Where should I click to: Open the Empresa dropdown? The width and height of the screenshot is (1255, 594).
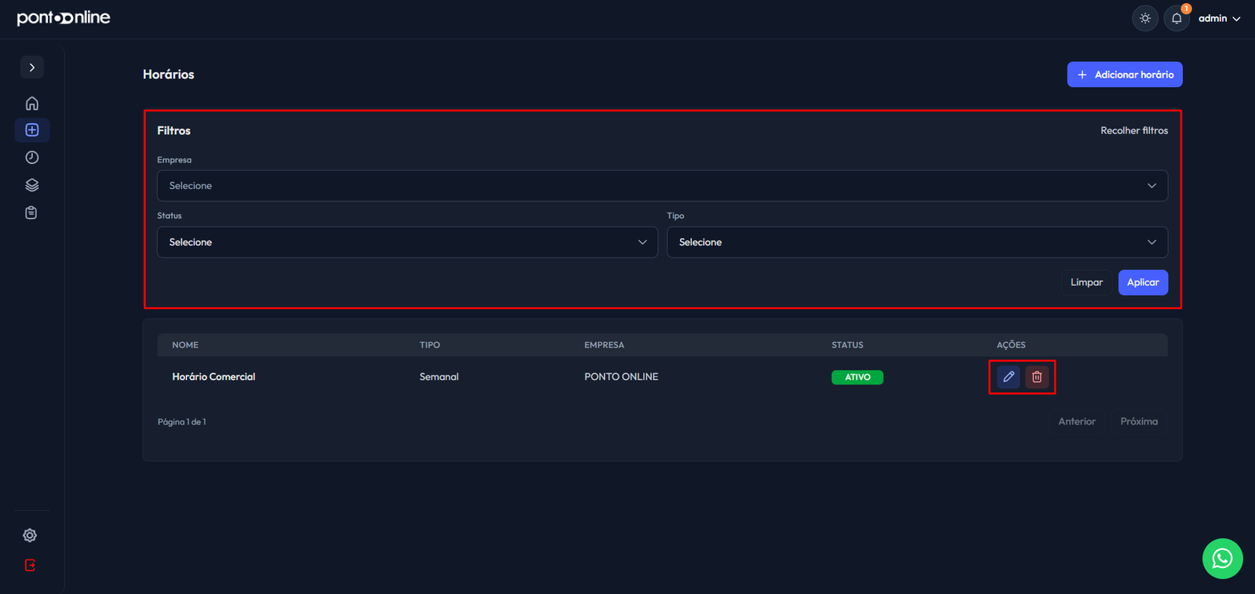pyautogui.click(x=662, y=186)
